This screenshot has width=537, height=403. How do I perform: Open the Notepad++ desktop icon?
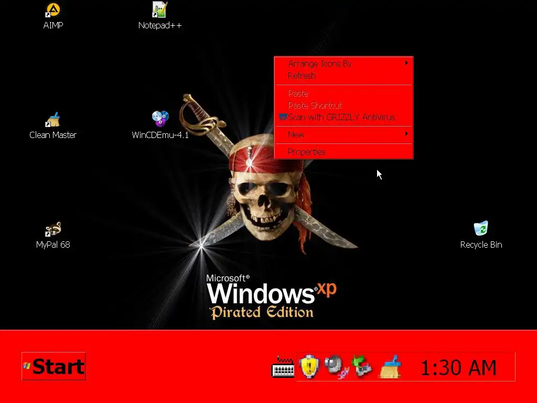click(159, 9)
